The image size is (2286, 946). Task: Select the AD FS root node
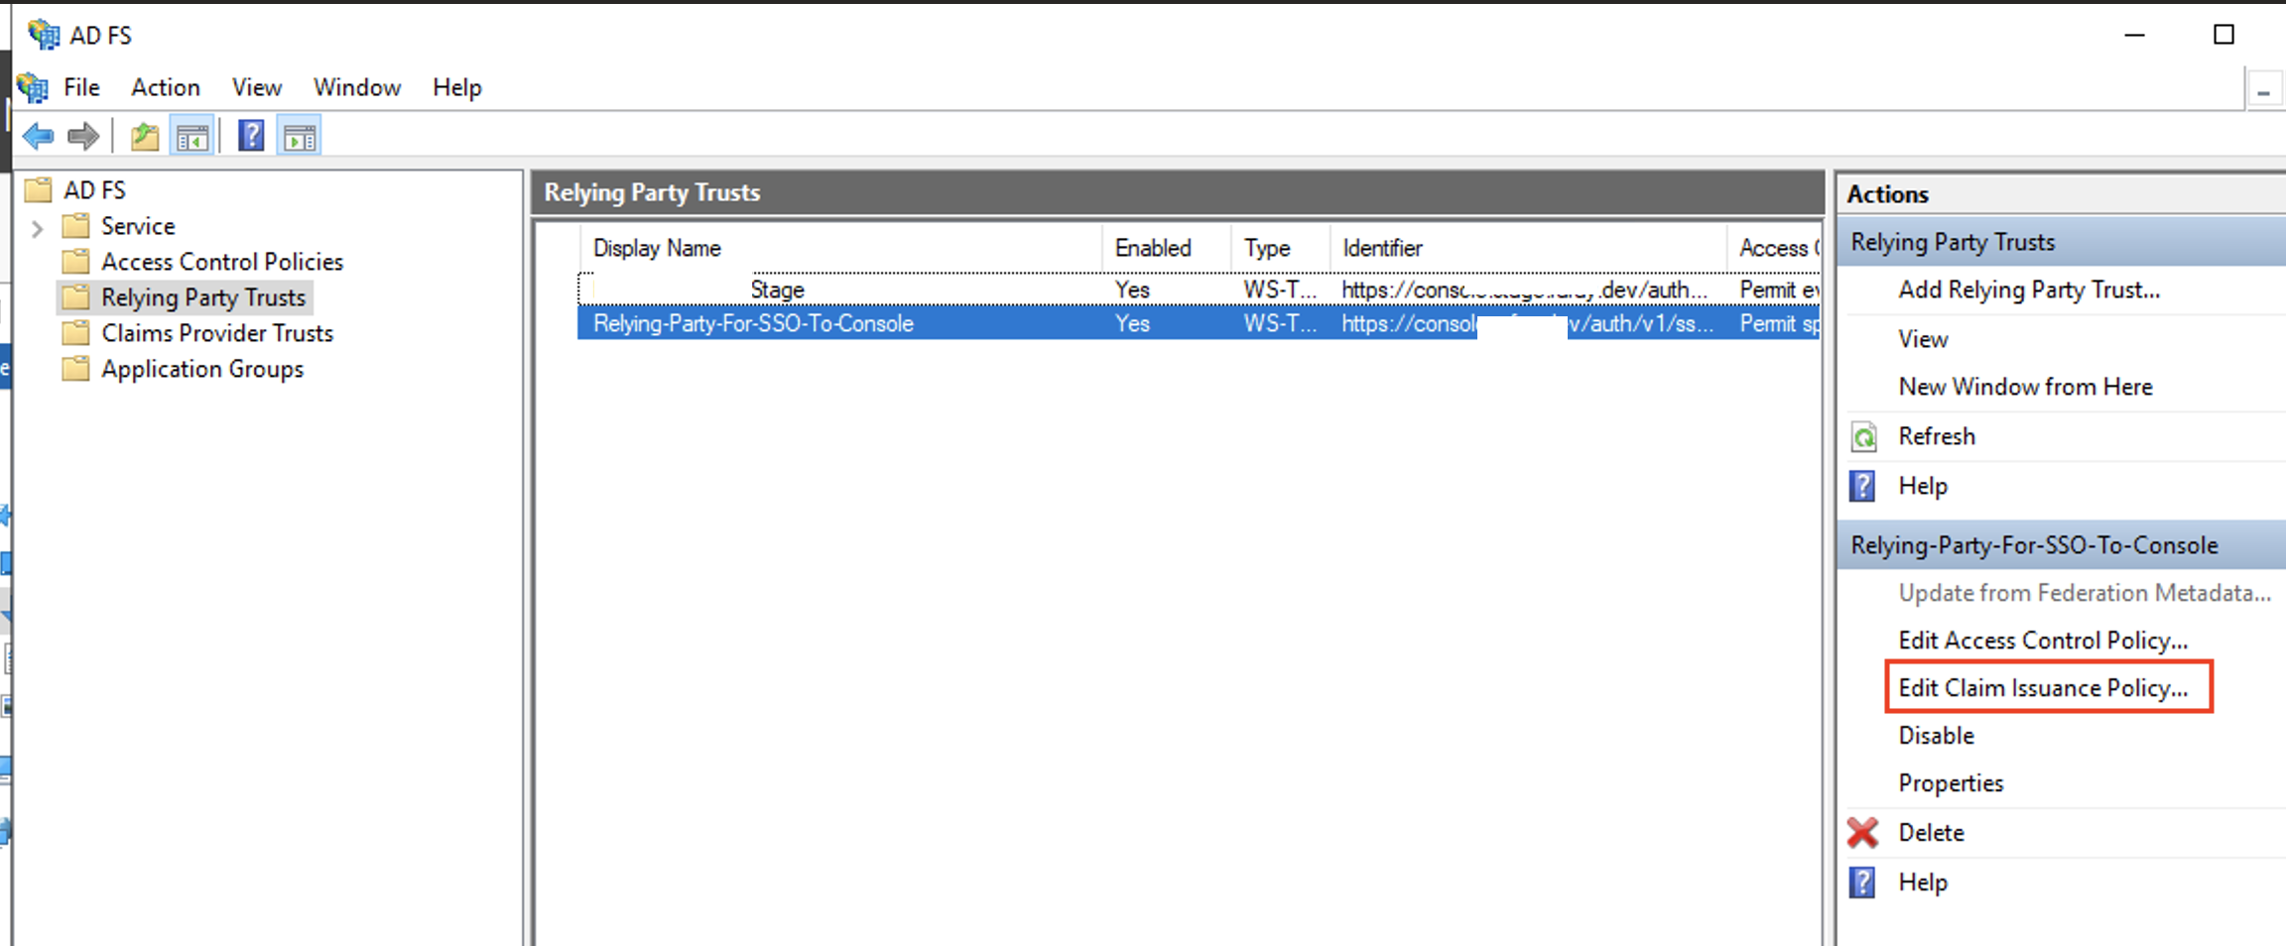94,189
